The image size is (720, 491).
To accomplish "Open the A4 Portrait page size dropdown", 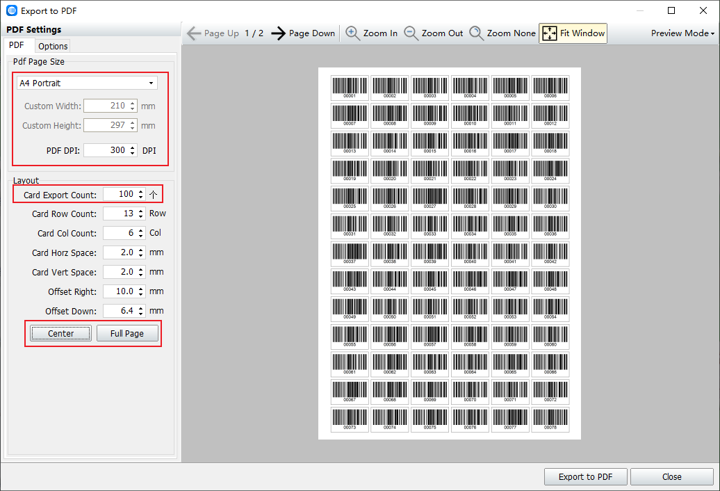I will pyautogui.click(x=88, y=83).
